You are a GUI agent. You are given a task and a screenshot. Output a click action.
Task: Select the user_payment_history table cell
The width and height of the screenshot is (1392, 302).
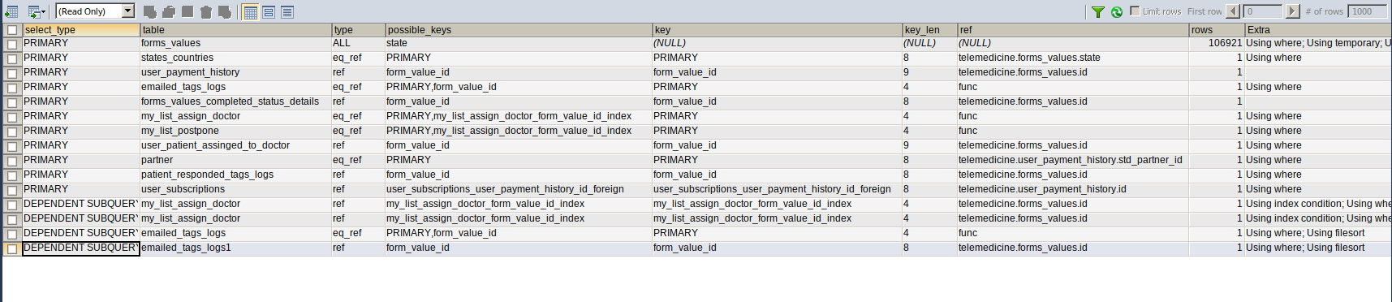(x=236, y=72)
